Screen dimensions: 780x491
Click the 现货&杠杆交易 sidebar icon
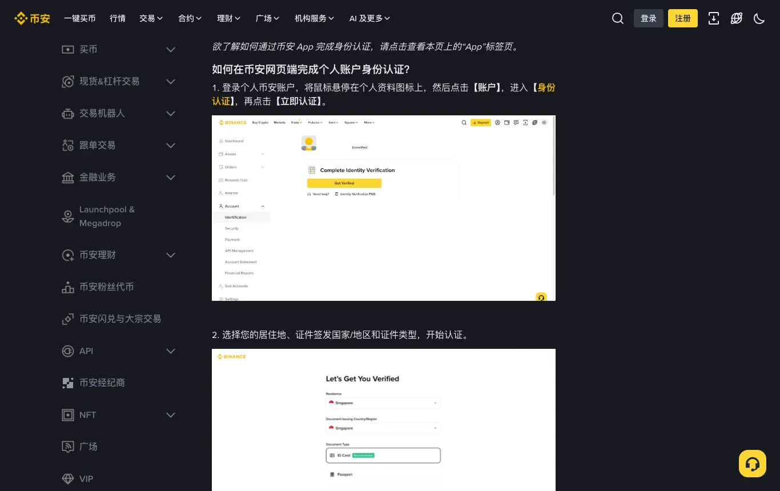(68, 82)
